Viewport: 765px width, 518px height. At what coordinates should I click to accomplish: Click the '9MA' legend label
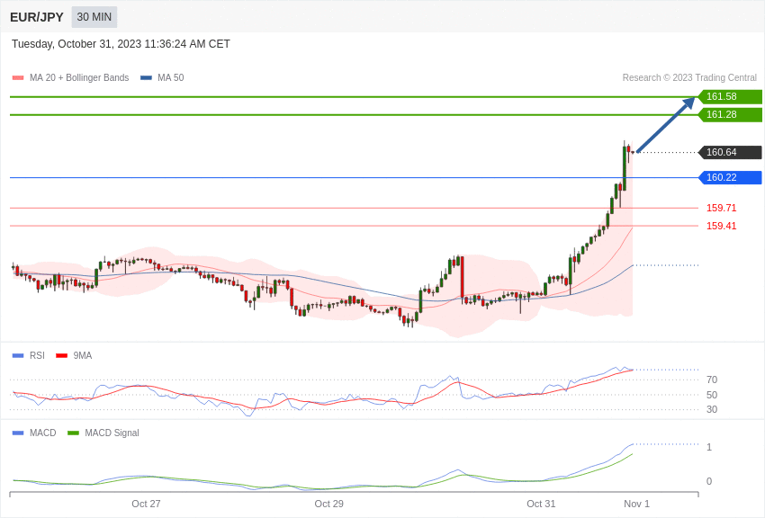(83, 356)
